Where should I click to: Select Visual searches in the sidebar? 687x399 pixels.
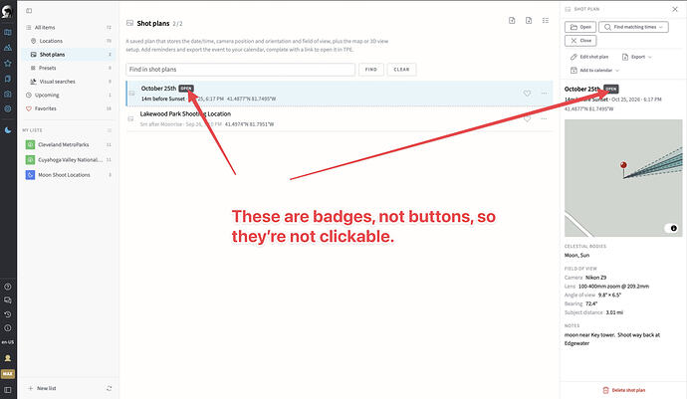point(69,82)
